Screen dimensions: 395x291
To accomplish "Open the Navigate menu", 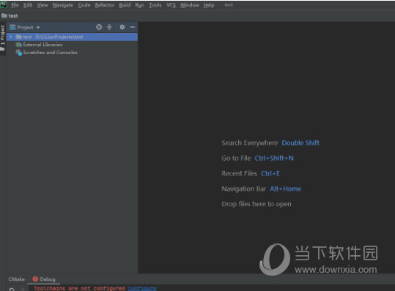I will 63,5.
